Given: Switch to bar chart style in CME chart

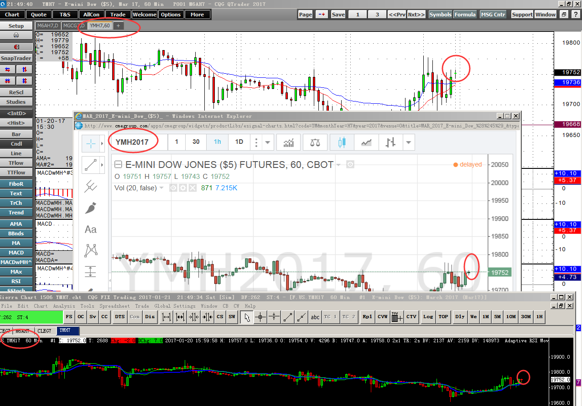Looking at the screenshot, I should [x=390, y=142].
